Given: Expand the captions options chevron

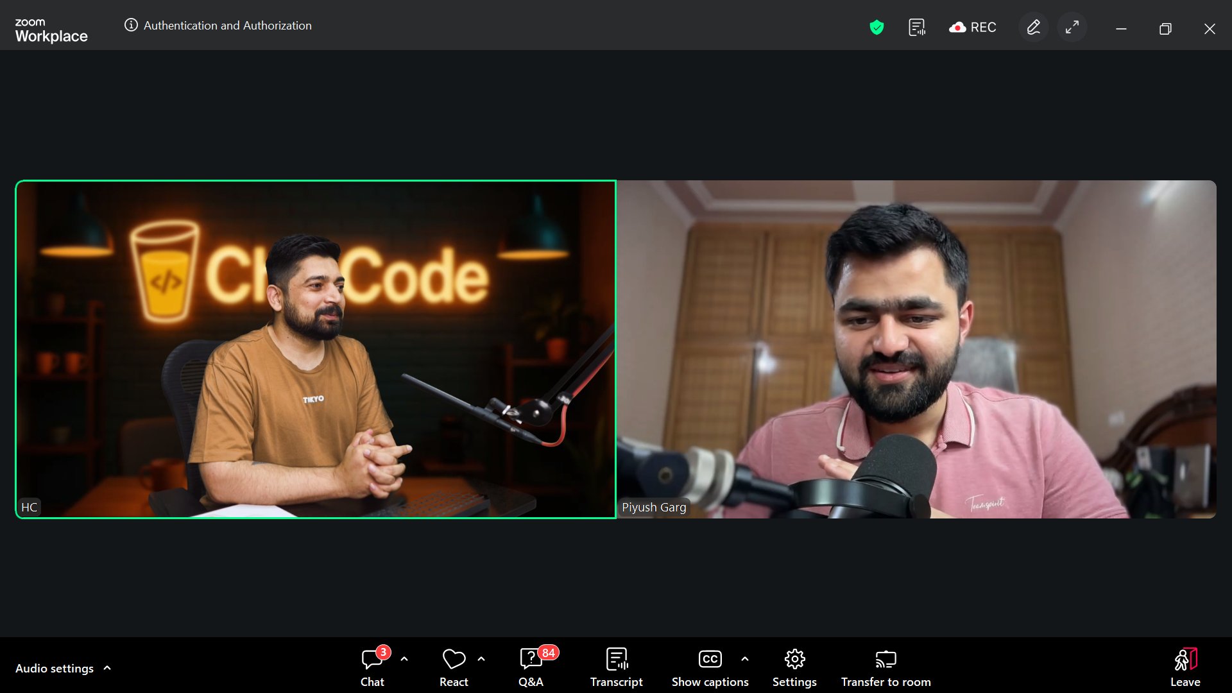Looking at the screenshot, I should (745, 659).
